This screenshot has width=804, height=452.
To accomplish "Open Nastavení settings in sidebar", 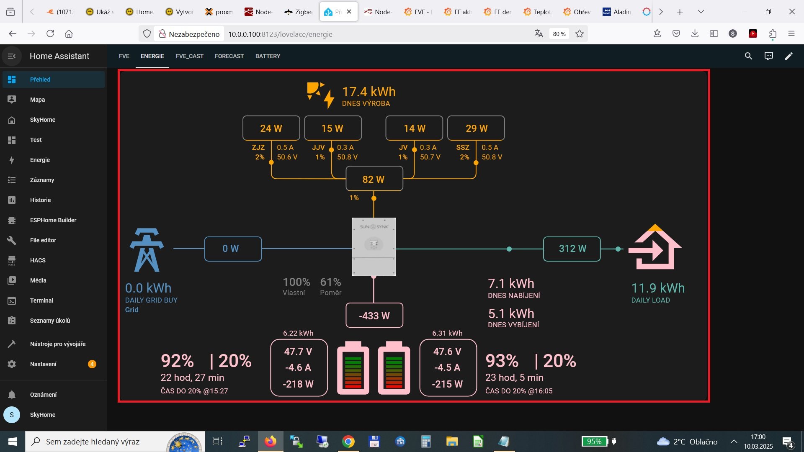I will click(x=43, y=364).
